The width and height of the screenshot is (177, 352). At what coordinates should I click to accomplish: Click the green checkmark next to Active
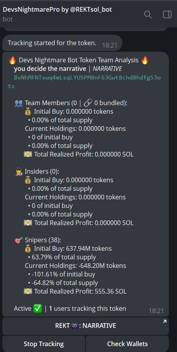(37, 308)
